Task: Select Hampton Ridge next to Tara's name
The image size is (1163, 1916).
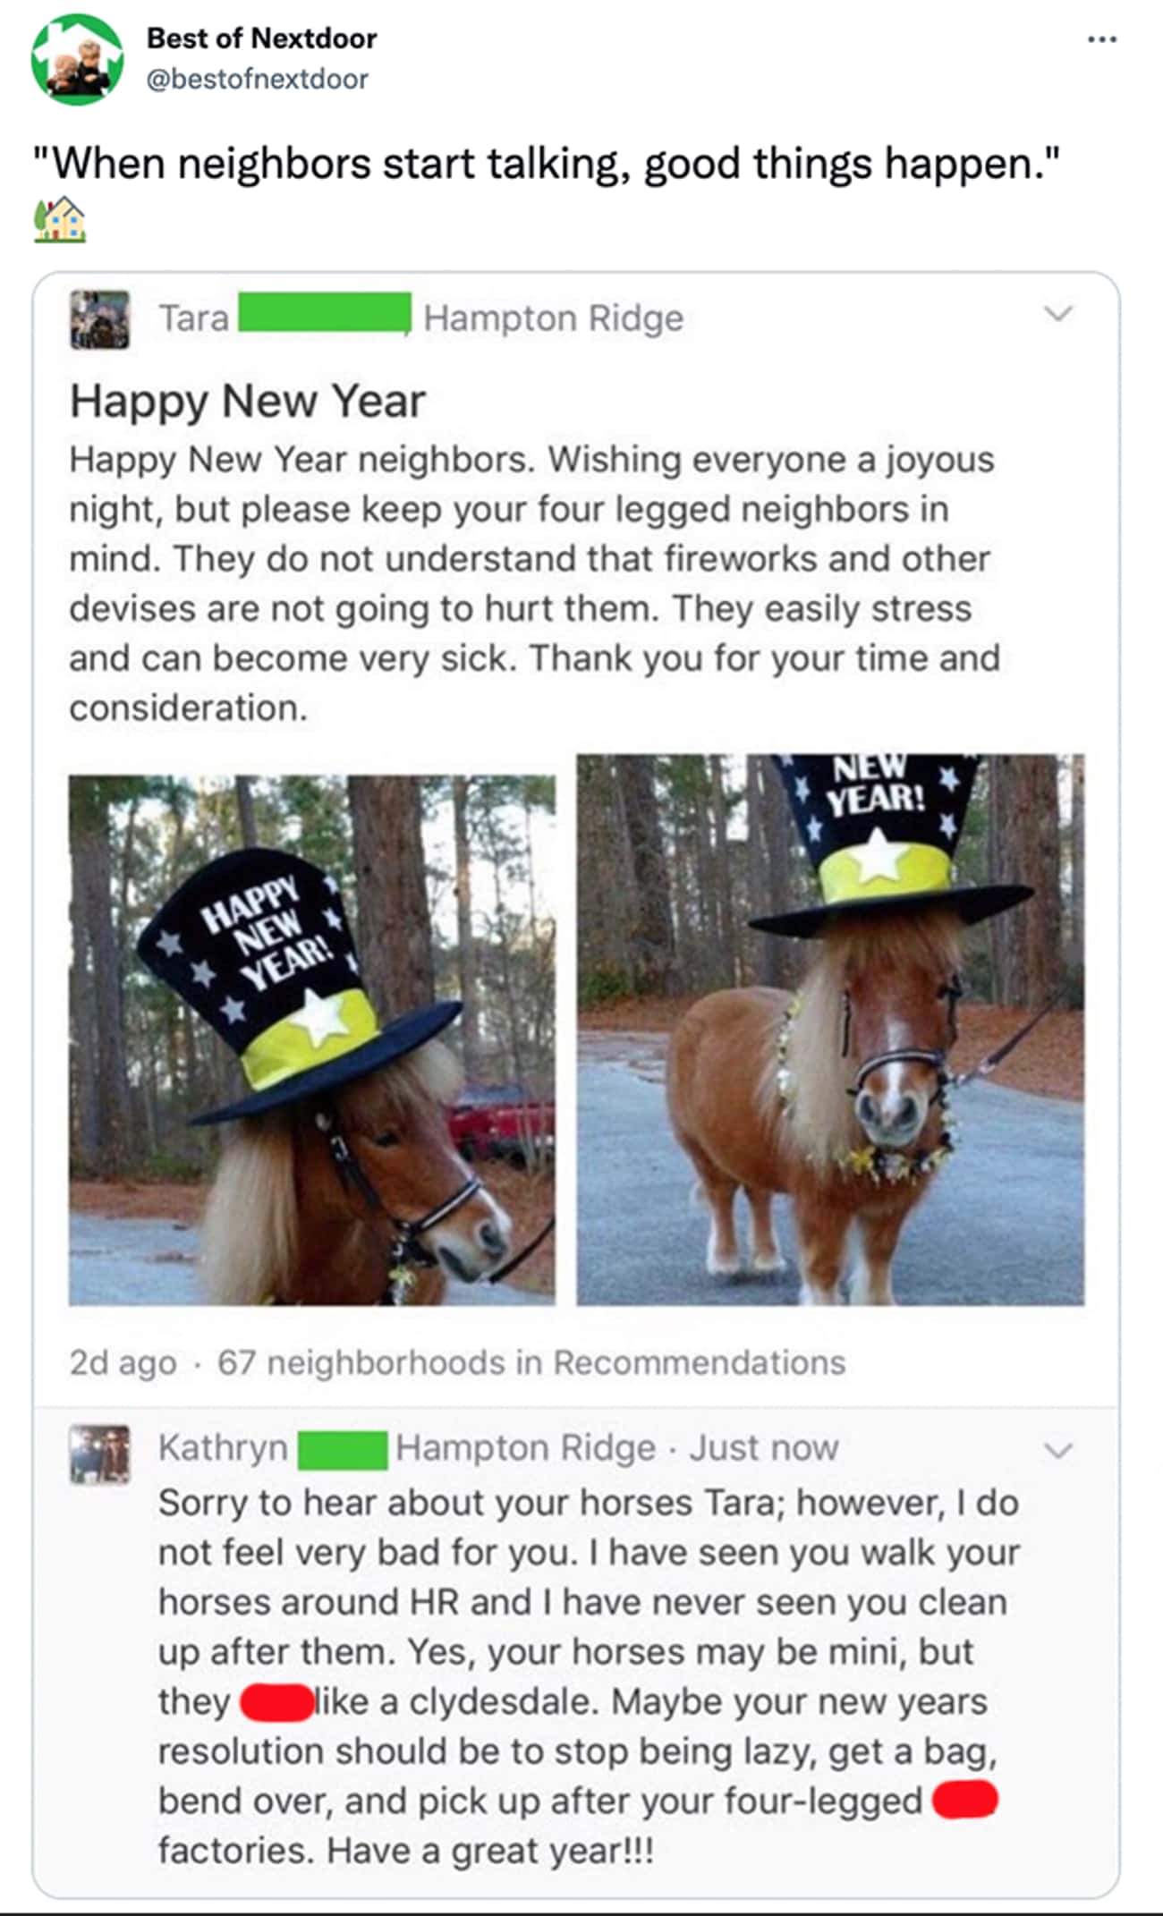Action: [x=554, y=318]
